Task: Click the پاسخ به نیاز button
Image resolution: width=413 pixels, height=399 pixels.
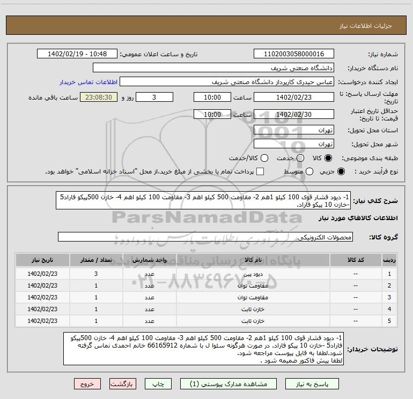Action: point(312,384)
